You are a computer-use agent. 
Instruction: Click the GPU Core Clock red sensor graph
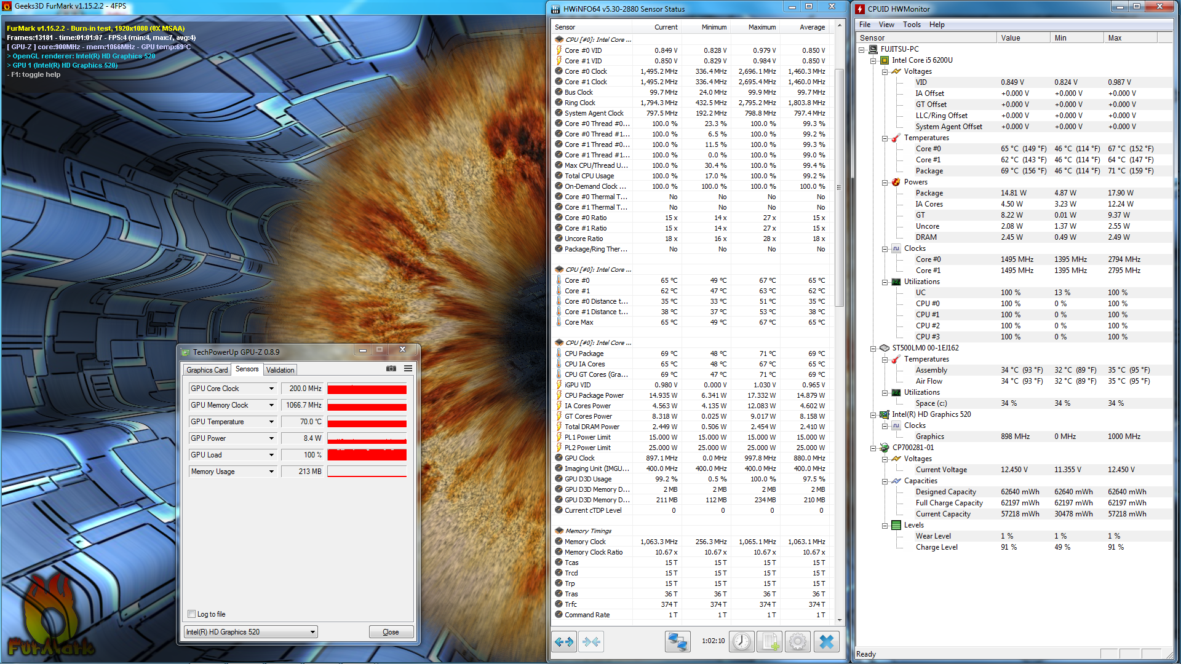coord(367,389)
